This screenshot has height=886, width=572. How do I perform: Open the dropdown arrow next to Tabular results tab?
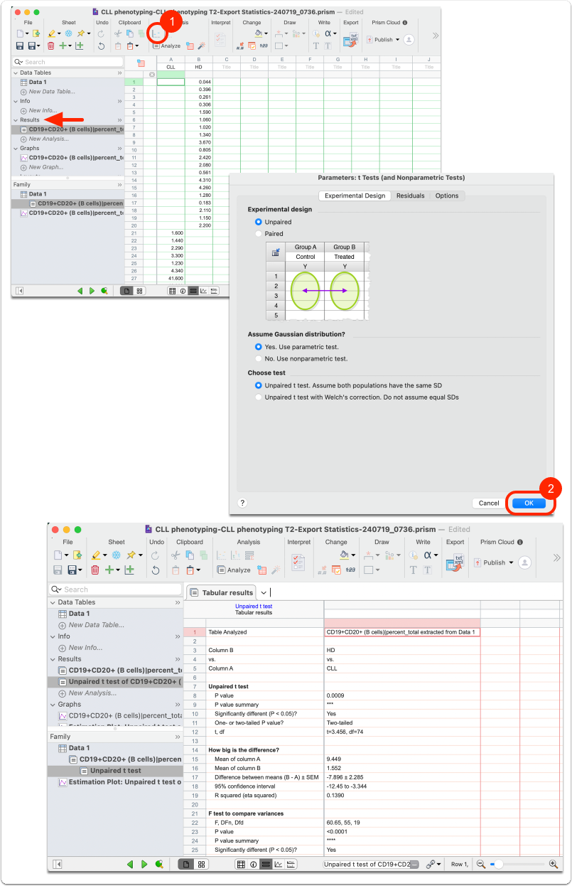point(264,592)
